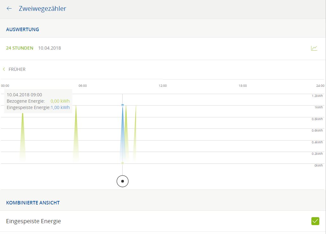
Task: Select the AUSWERTUNG section header
Action: tap(22, 29)
